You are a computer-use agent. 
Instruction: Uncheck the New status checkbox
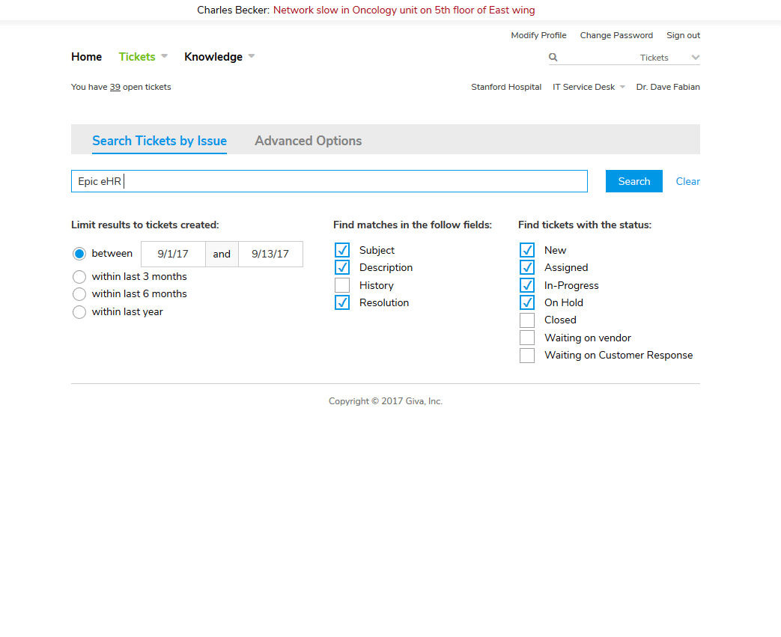point(527,250)
